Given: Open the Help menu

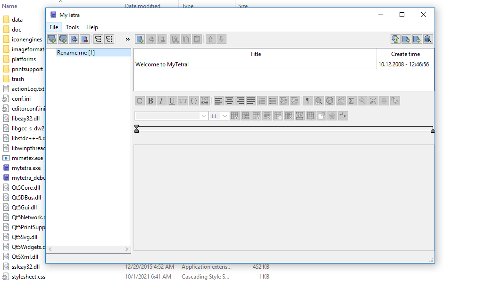Looking at the screenshot, I should coord(92,27).
